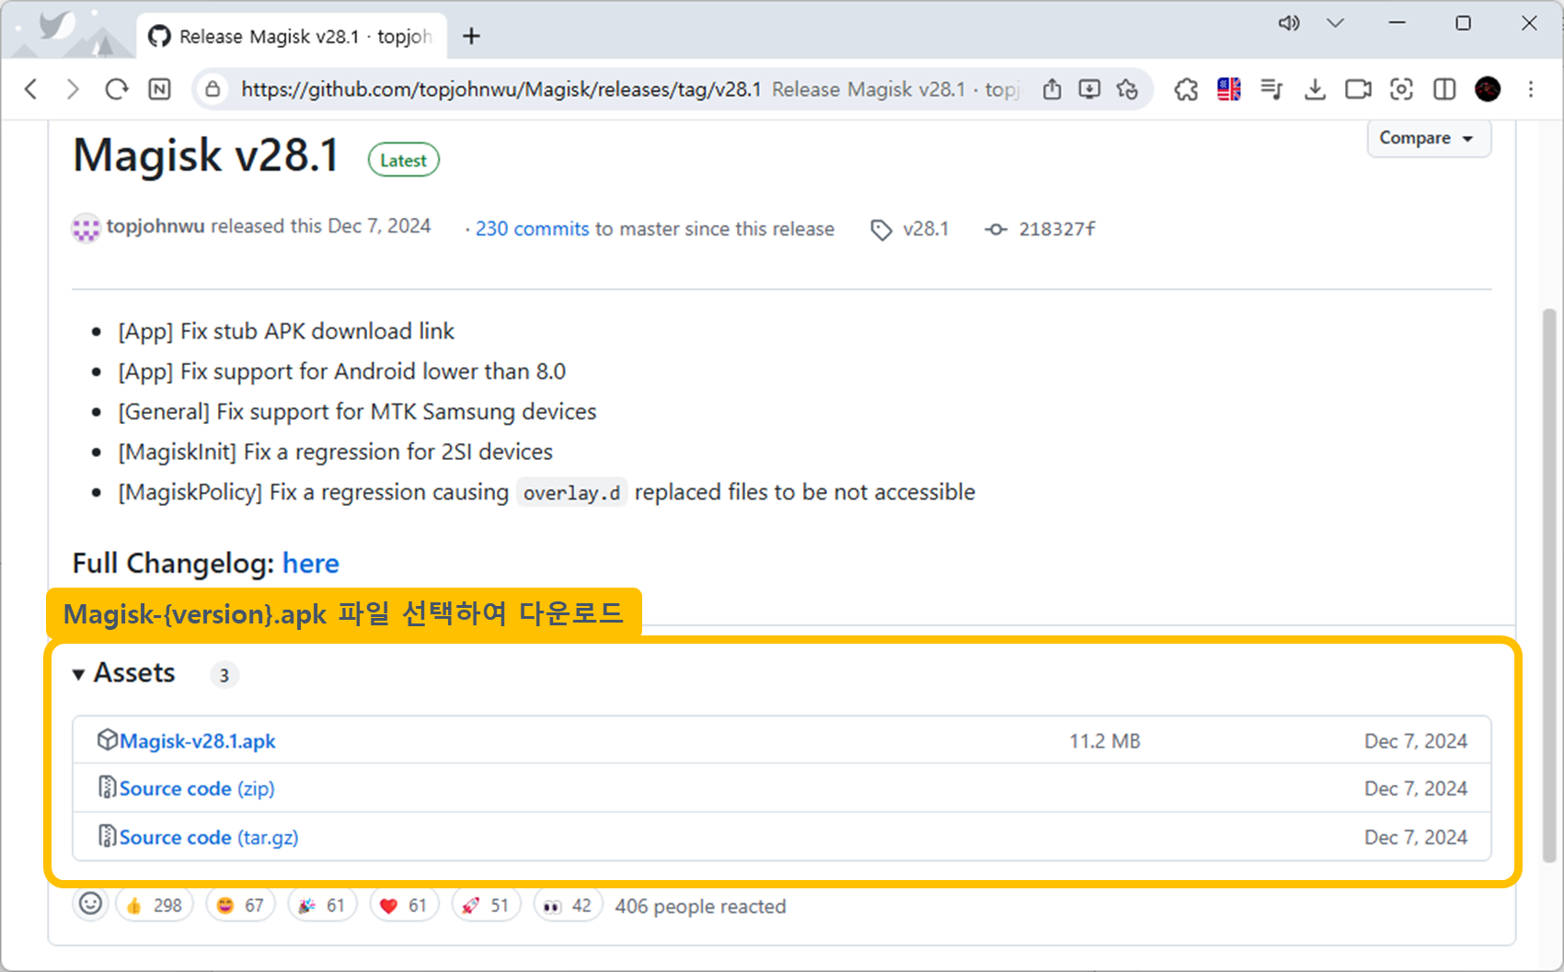Open the media playlist control icon

[1271, 89]
